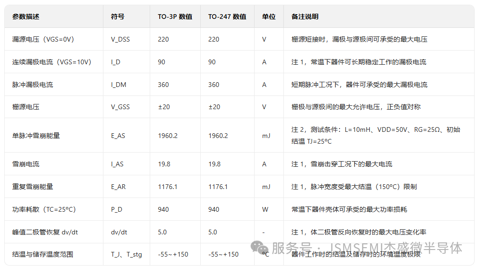
Task: Click the TO-3P 数值 column header
Action: pyautogui.click(x=175, y=17)
